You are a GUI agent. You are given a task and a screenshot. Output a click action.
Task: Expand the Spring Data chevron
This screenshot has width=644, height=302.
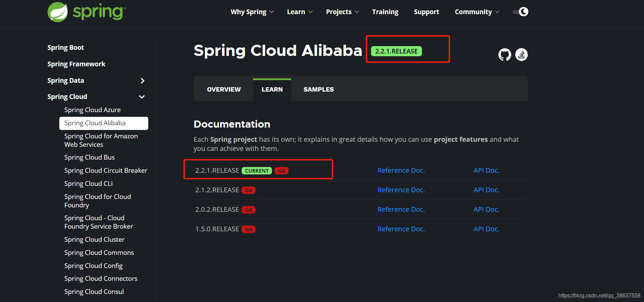pos(143,81)
